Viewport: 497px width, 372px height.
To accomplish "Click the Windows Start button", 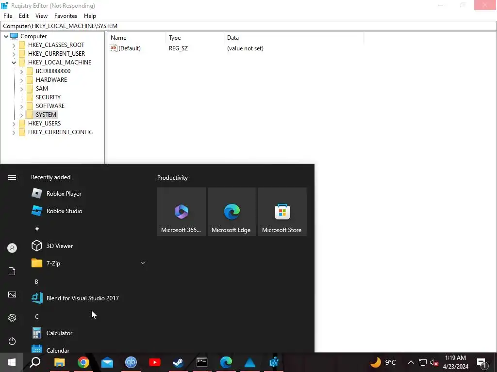I will (12, 362).
